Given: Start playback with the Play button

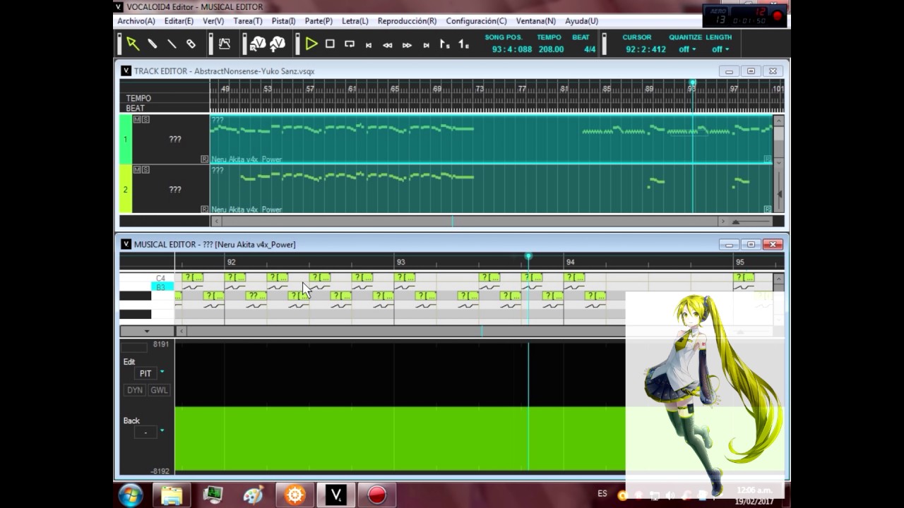Looking at the screenshot, I should [x=311, y=44].
